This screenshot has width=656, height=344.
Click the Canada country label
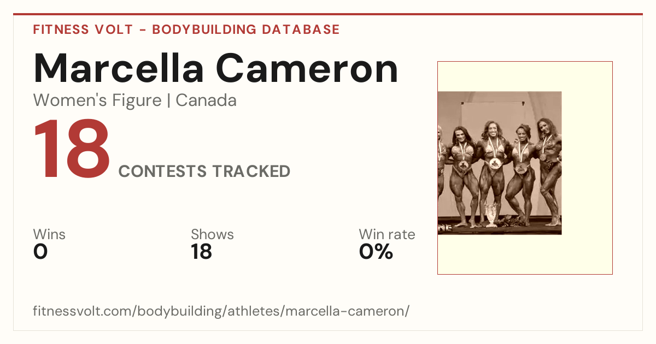206,100
